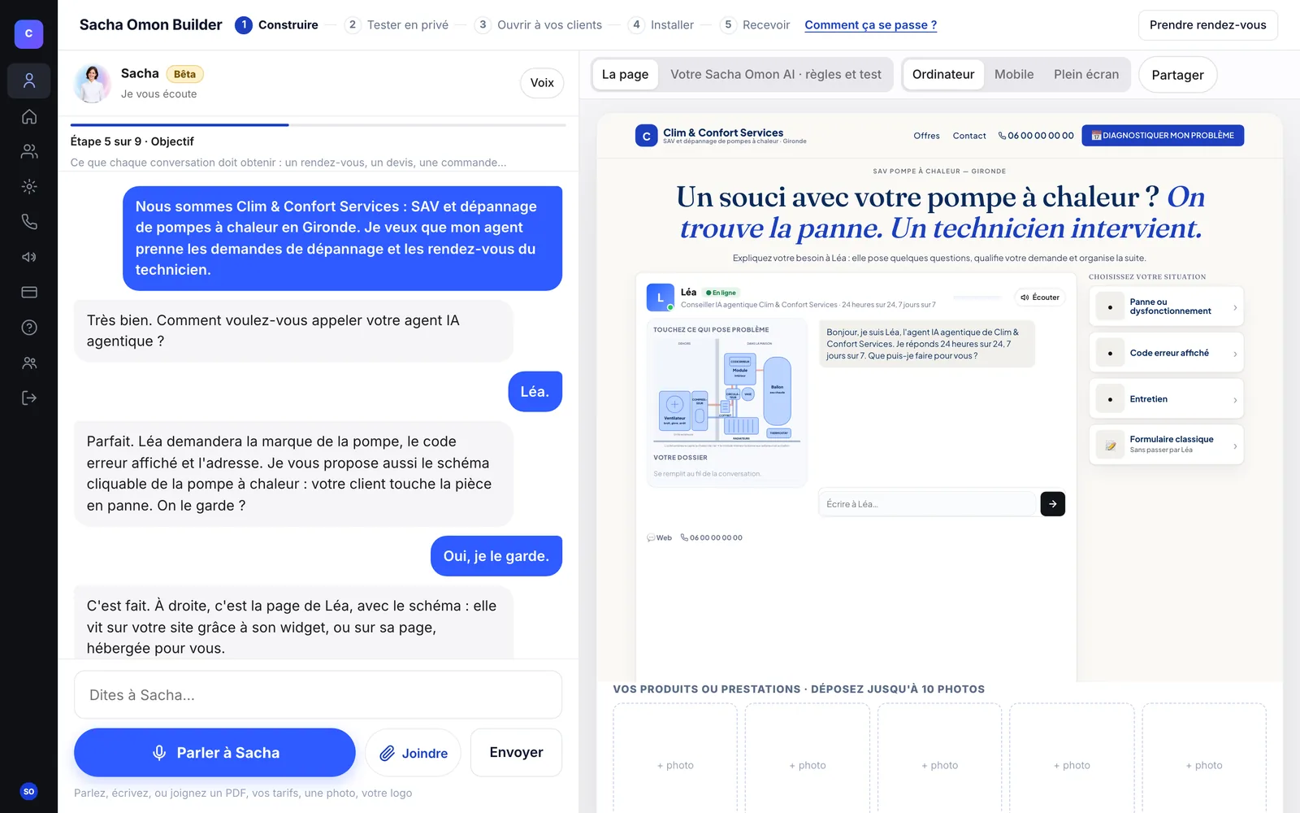This screenshot has height=813, width=1300.
Task: Switch to La page tab
Action: tap(625, 75)
